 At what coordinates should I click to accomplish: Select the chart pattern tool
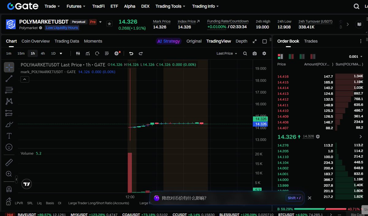coord(9,101)
